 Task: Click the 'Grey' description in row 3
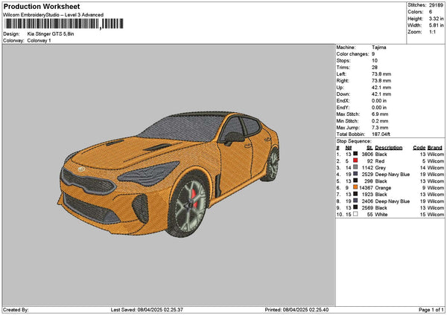[x=381, y=168]
